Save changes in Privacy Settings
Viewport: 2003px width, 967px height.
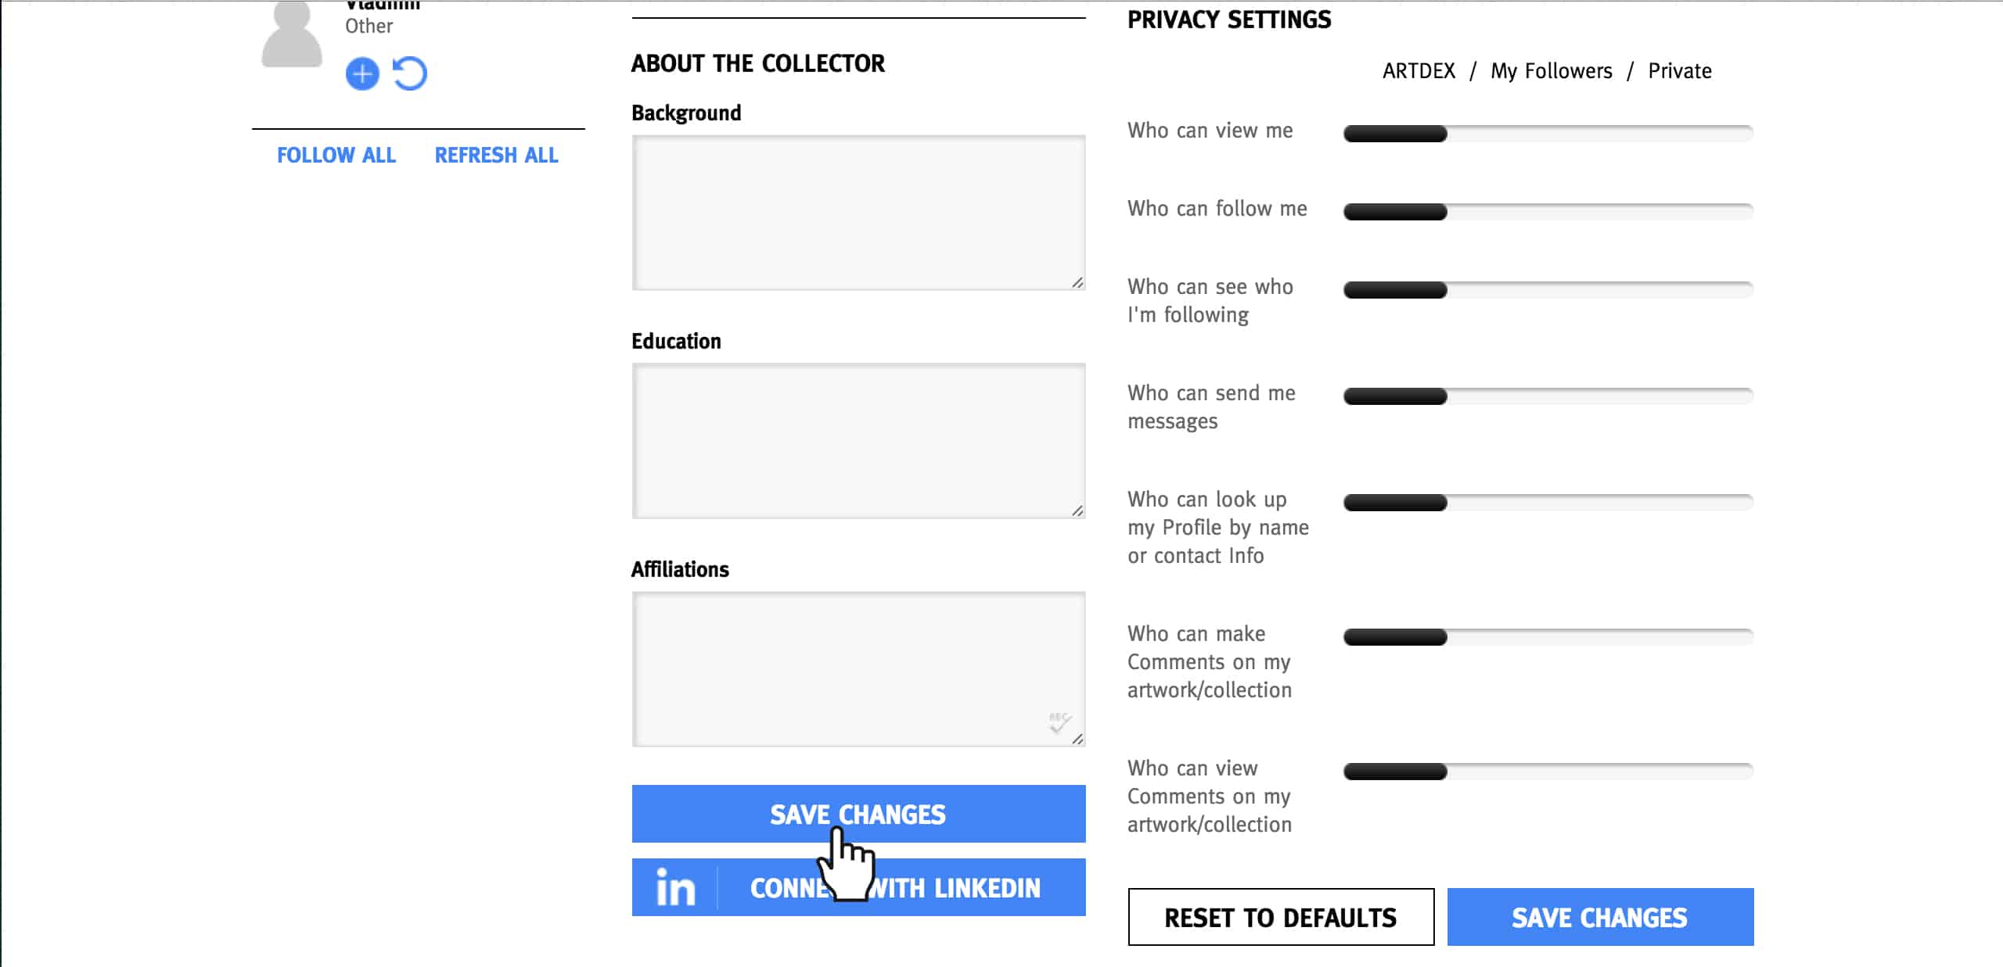[x=1600, y=917]
